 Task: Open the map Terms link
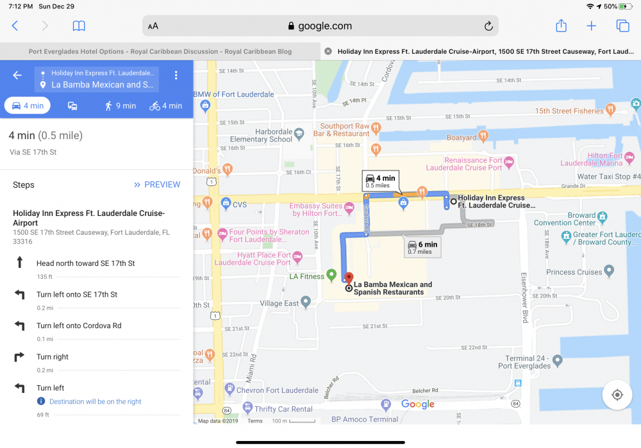(254, 420)
